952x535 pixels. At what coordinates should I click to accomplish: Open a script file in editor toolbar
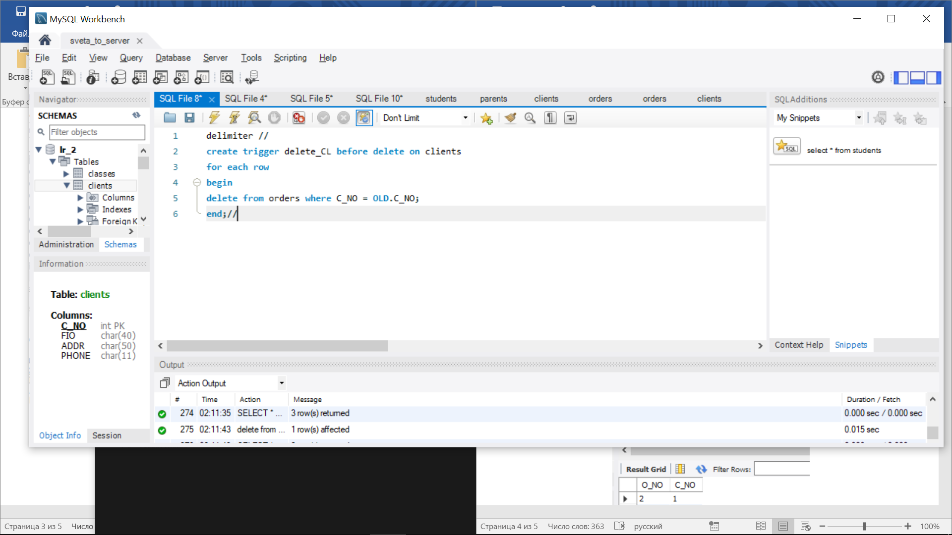pos(170,118)
